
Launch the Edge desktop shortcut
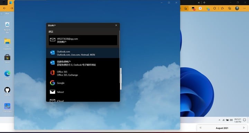point(7,75)
